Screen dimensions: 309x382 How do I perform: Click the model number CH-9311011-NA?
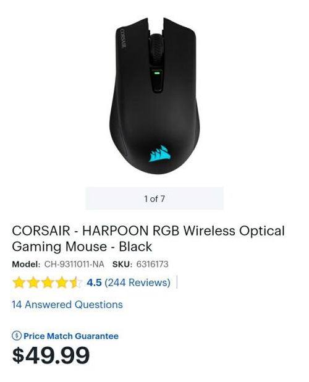[74, 264]
